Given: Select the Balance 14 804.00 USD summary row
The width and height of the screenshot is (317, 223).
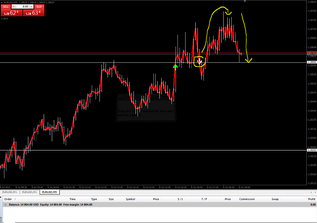Looking at the screenshot, I should pos(160,205).
